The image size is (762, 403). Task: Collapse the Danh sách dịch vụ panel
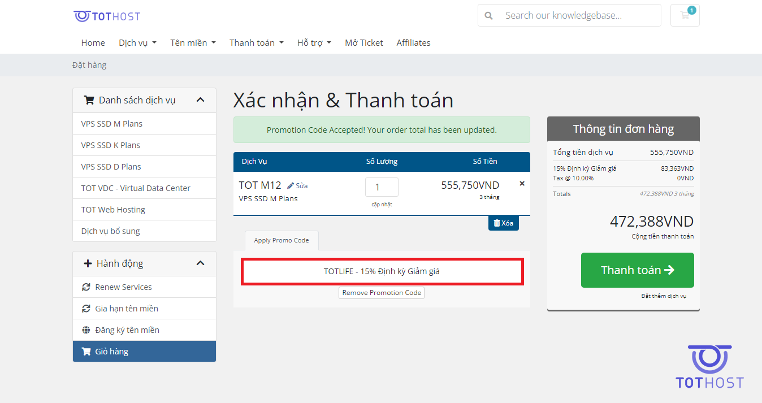[x=200, y=99]
